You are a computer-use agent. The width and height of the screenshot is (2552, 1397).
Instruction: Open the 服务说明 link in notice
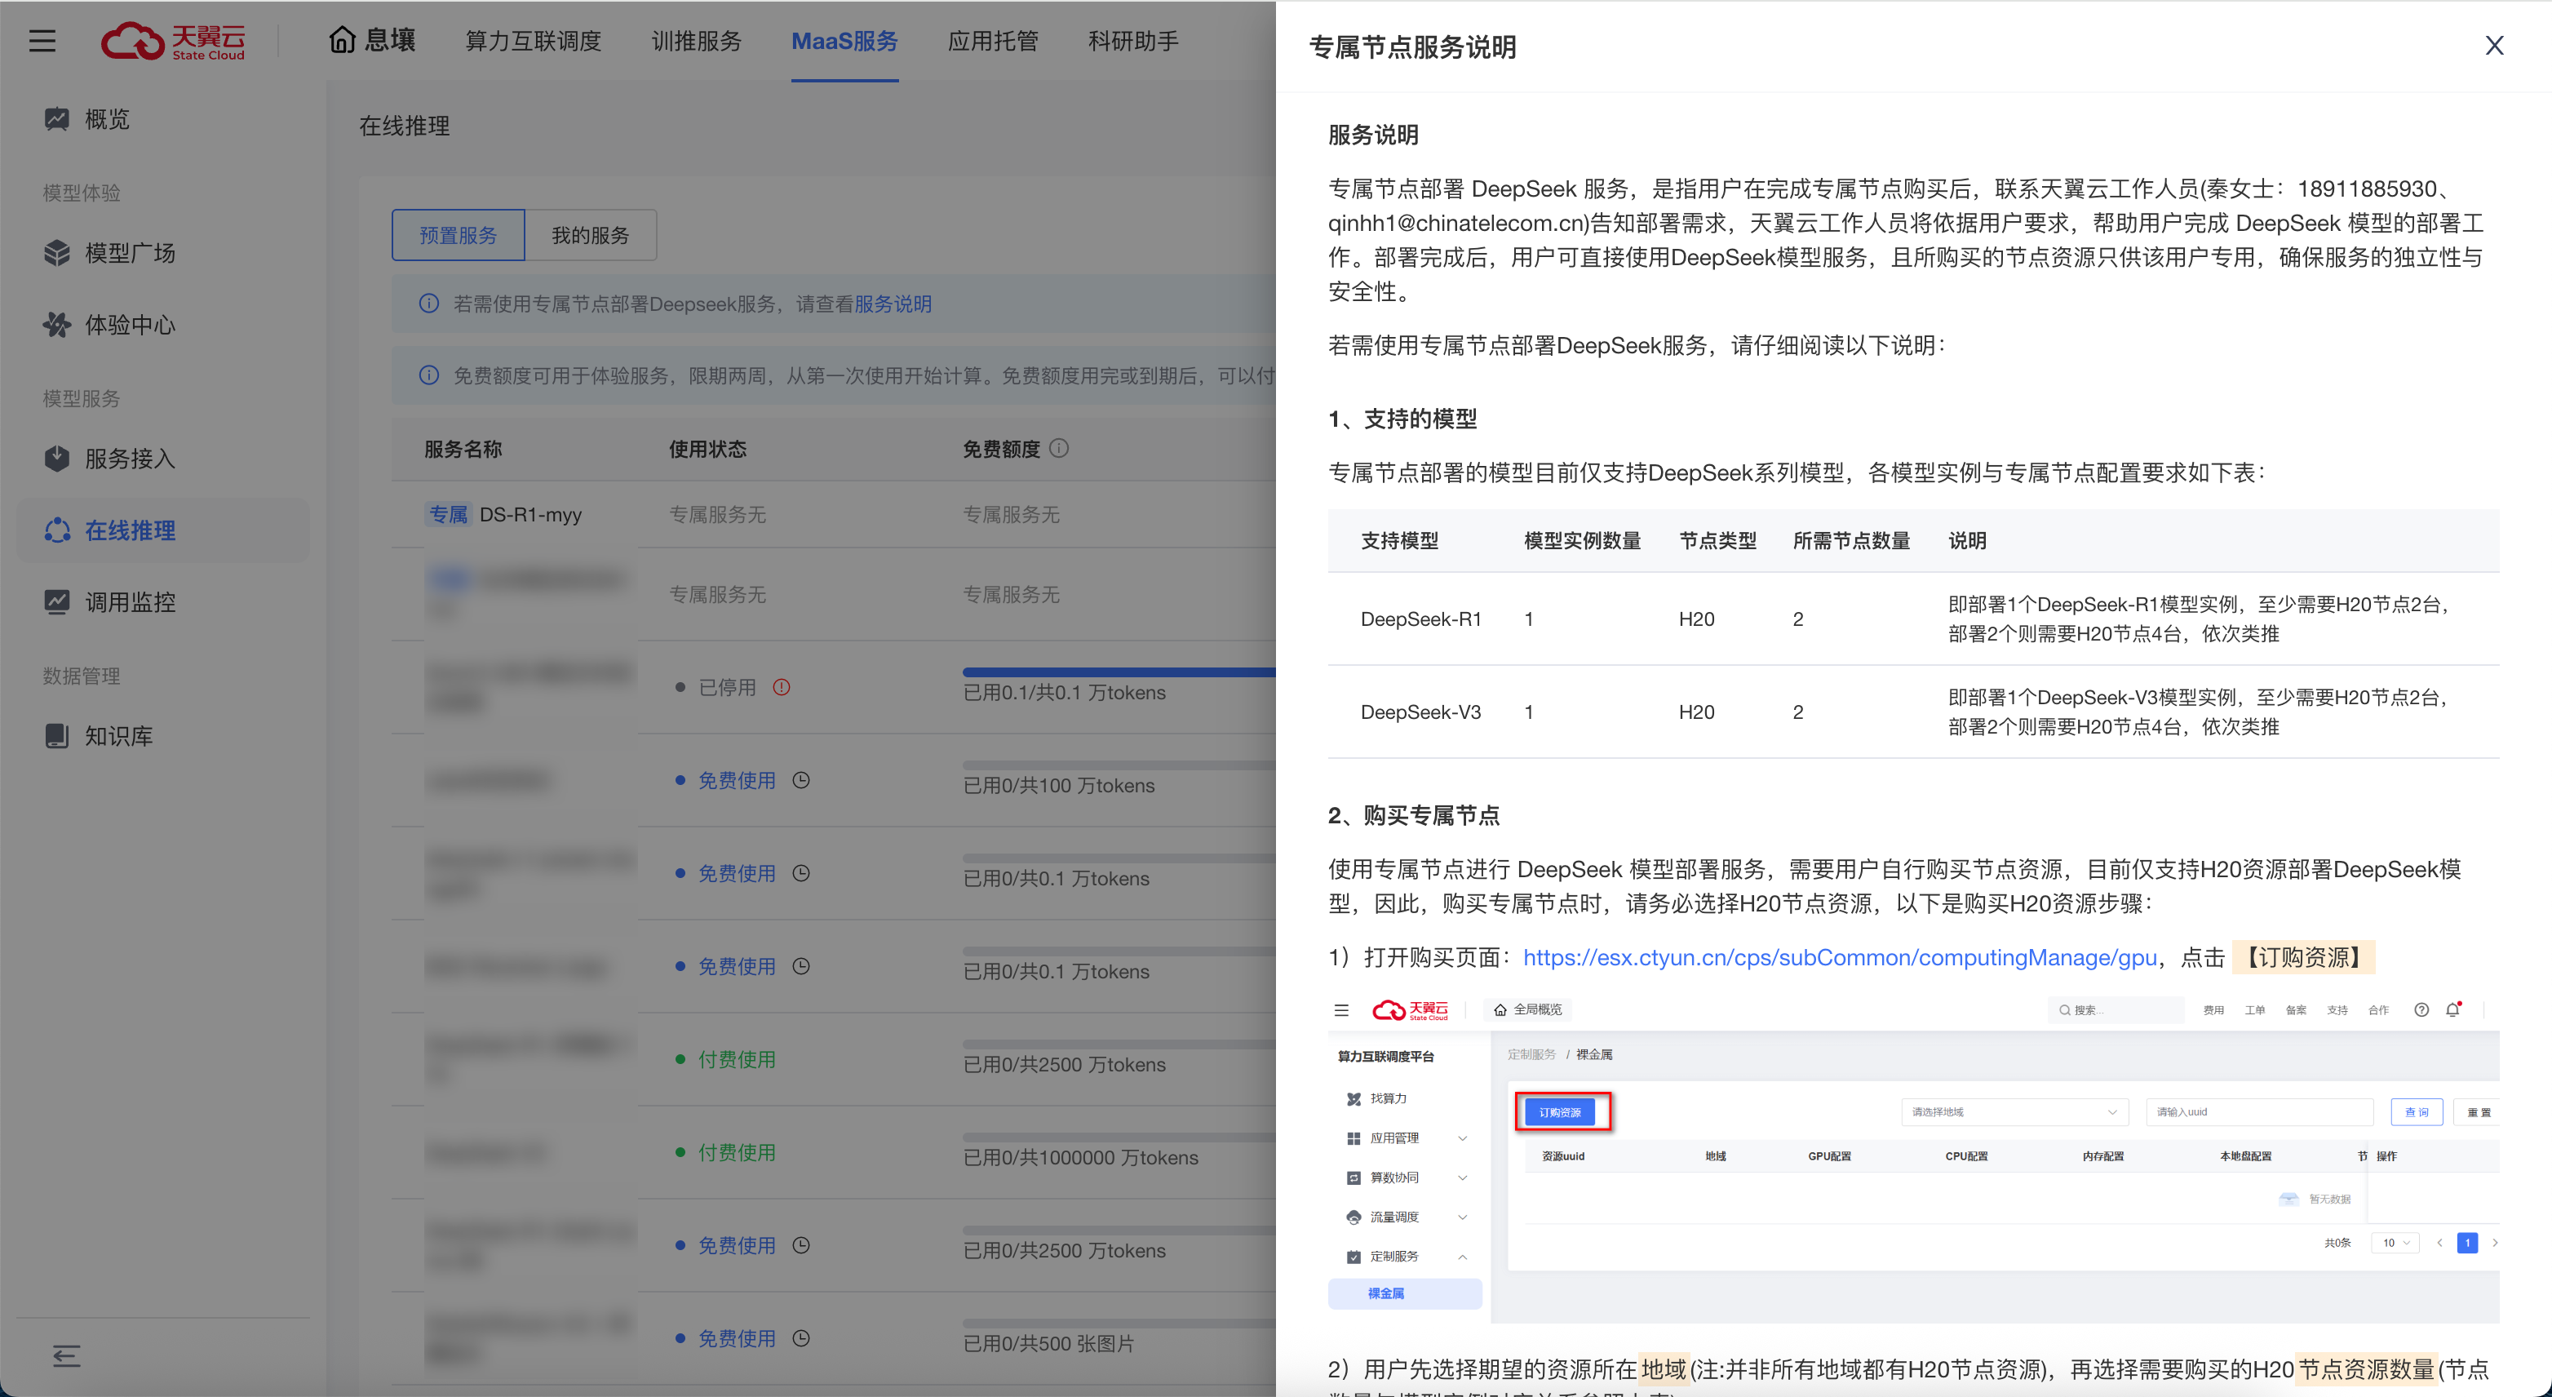[893, 304]
